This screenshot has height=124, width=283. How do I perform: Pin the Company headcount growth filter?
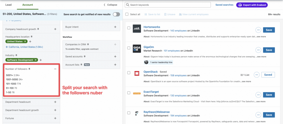(x=38, y=29)
